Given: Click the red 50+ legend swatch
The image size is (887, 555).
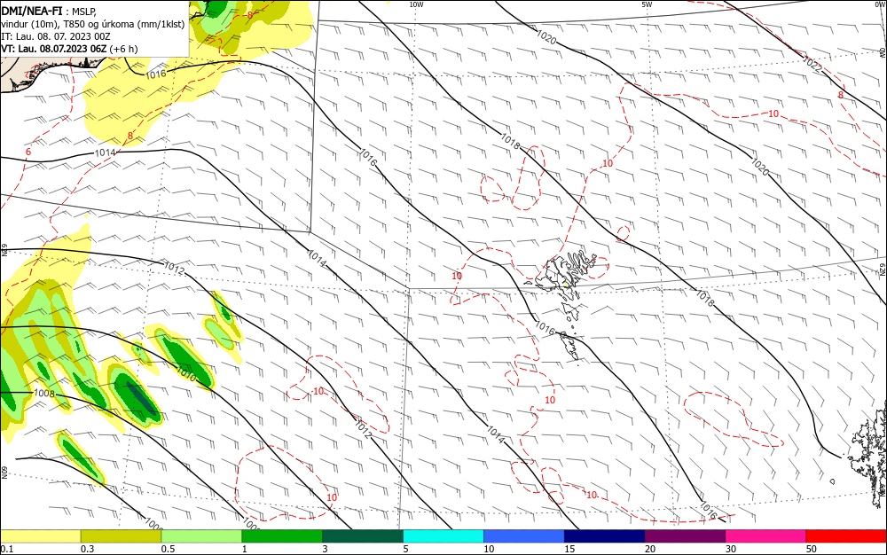Looking at the screenshot, I should [x=846, y=536].
